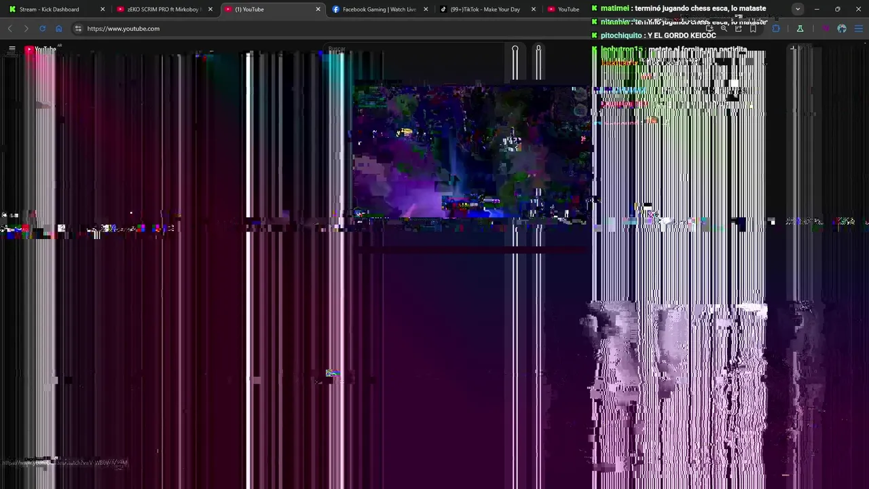Open the browser home page icon
869x489 pixels.
(x=58, y=29)
